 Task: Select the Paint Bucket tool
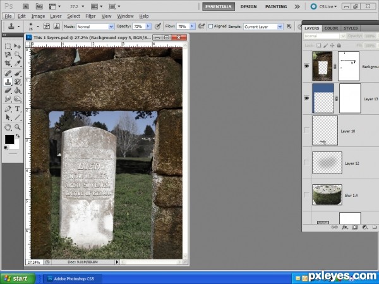coord(18,90)
